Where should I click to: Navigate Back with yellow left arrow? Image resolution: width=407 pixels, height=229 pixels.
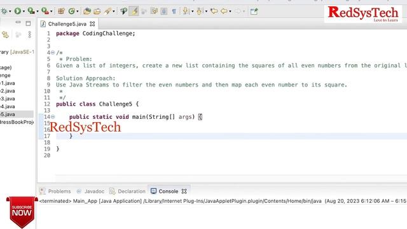click(224, 11)
